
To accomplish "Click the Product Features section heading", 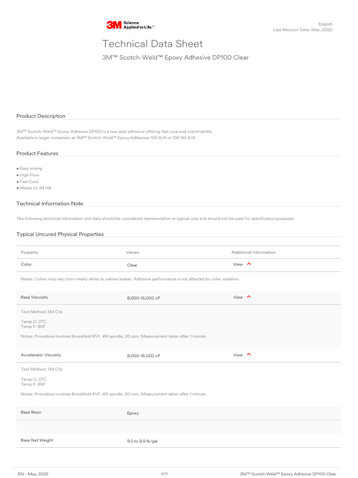I will (37, 153).
